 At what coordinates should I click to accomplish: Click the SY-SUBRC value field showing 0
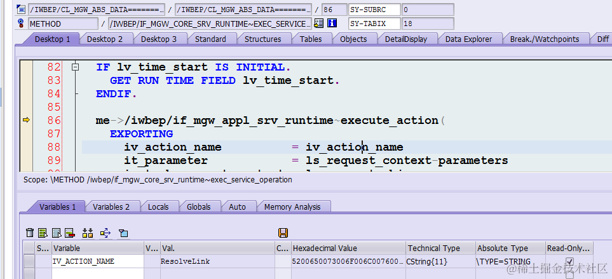pos(428,10)
